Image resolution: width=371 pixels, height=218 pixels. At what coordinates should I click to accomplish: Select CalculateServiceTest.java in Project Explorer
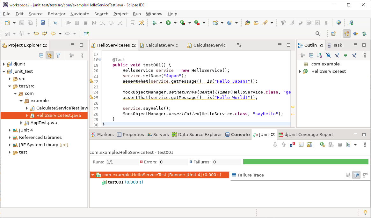pos(61,108)
